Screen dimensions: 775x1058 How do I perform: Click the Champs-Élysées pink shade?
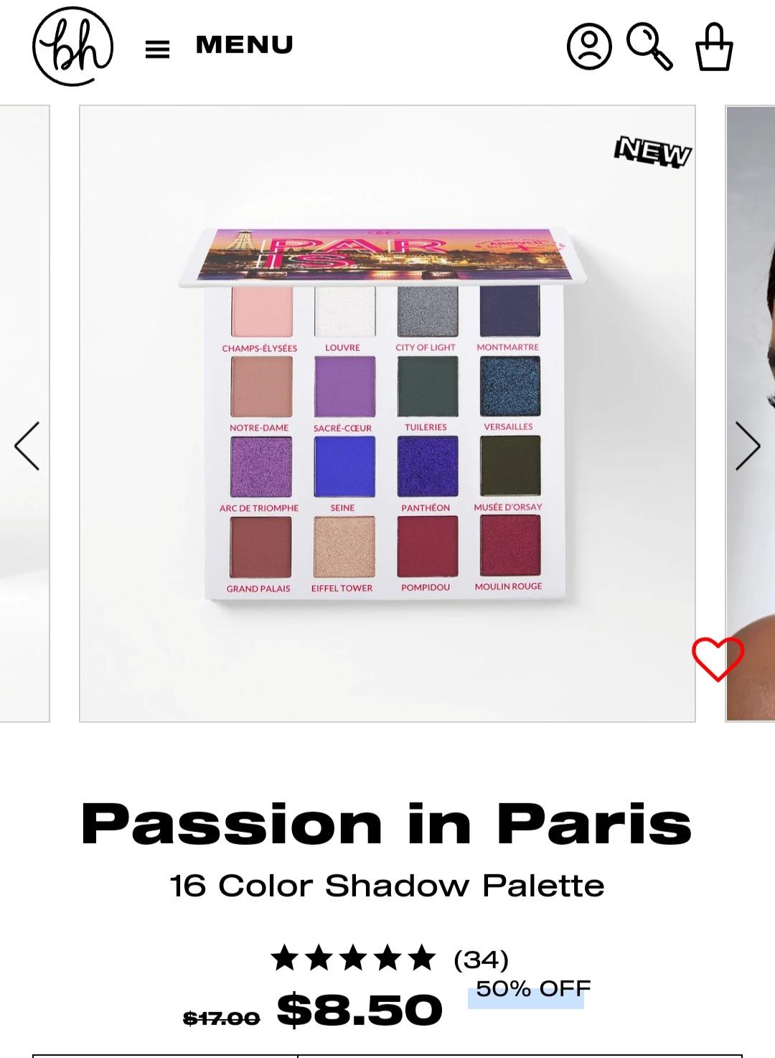262,311
